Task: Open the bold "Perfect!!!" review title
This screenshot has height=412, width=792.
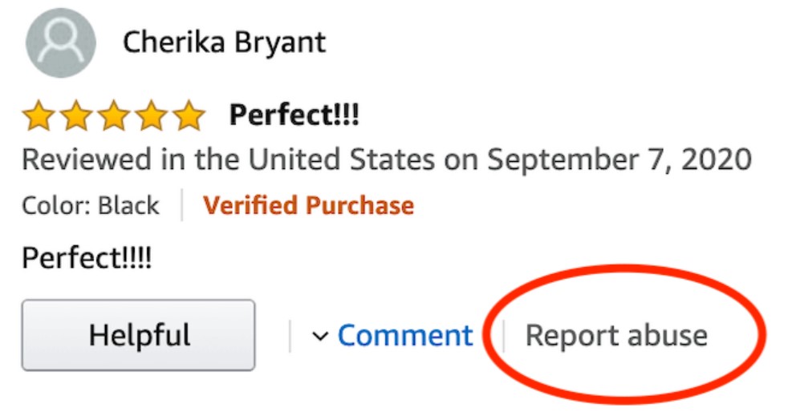Action: [x=294, y=115]
